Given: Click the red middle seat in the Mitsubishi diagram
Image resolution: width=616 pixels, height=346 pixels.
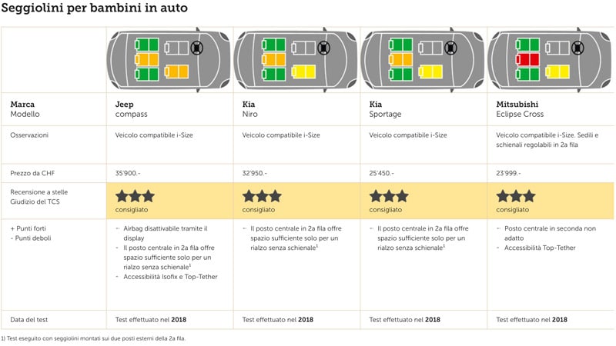Looking at the screenshot, I should 527,60.
